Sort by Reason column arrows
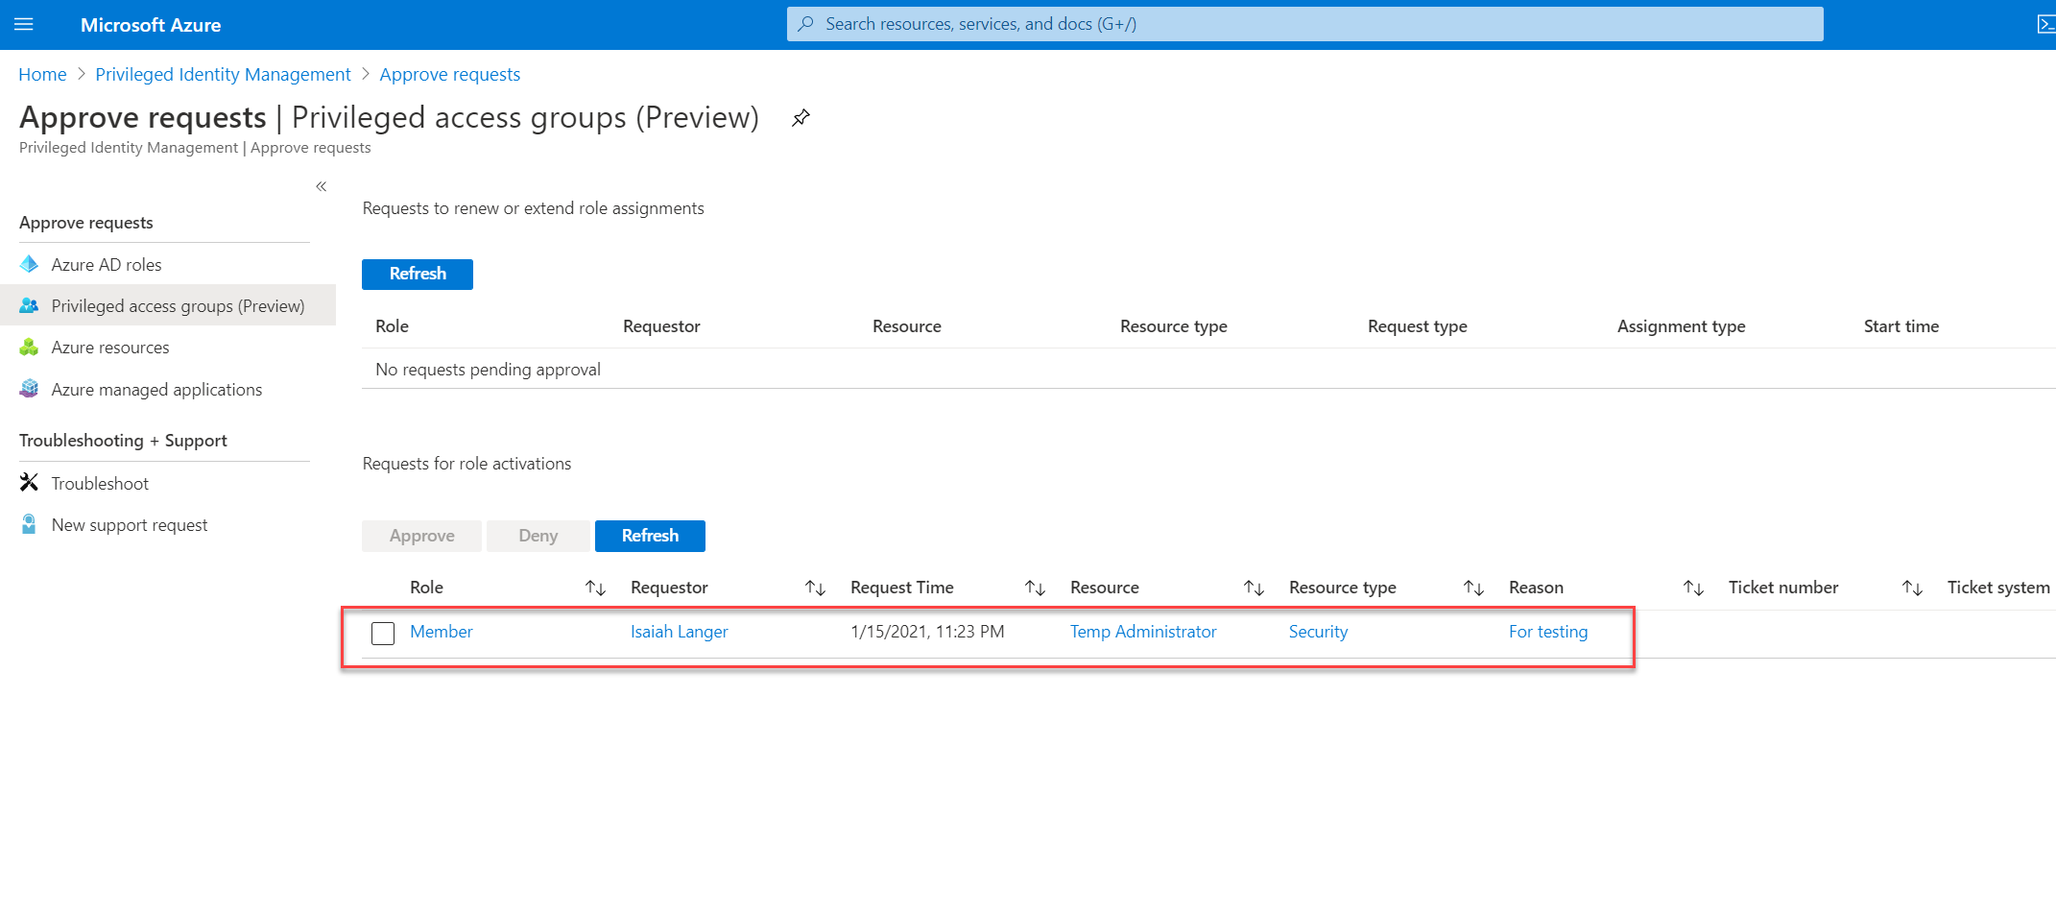This screenshot has height=913, width=2056. point(1693,588)
